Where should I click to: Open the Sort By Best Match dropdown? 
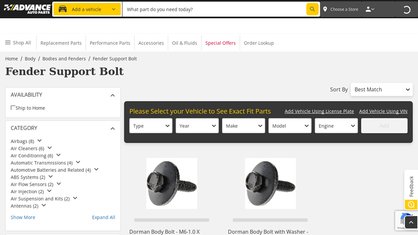pos(381,89)
